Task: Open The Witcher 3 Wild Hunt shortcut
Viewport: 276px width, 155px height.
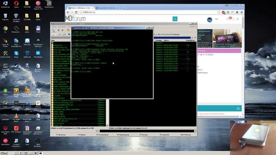Action: pos(38,43)
